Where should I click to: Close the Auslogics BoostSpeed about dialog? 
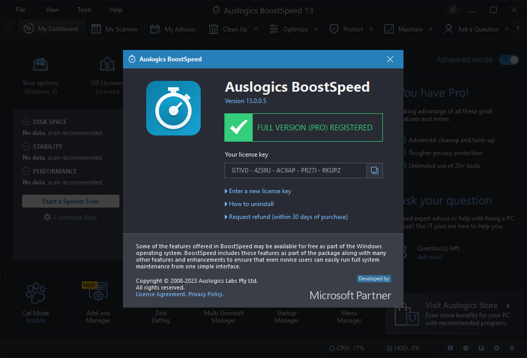390,59
